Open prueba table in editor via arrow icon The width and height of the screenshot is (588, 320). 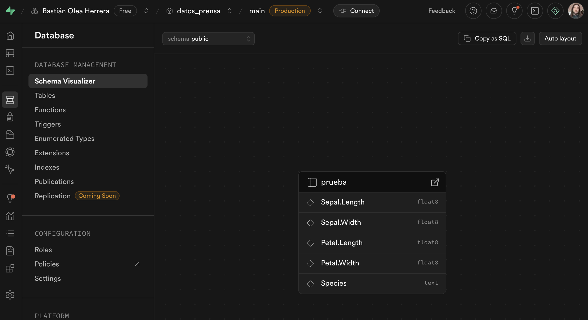click(435, 182)
